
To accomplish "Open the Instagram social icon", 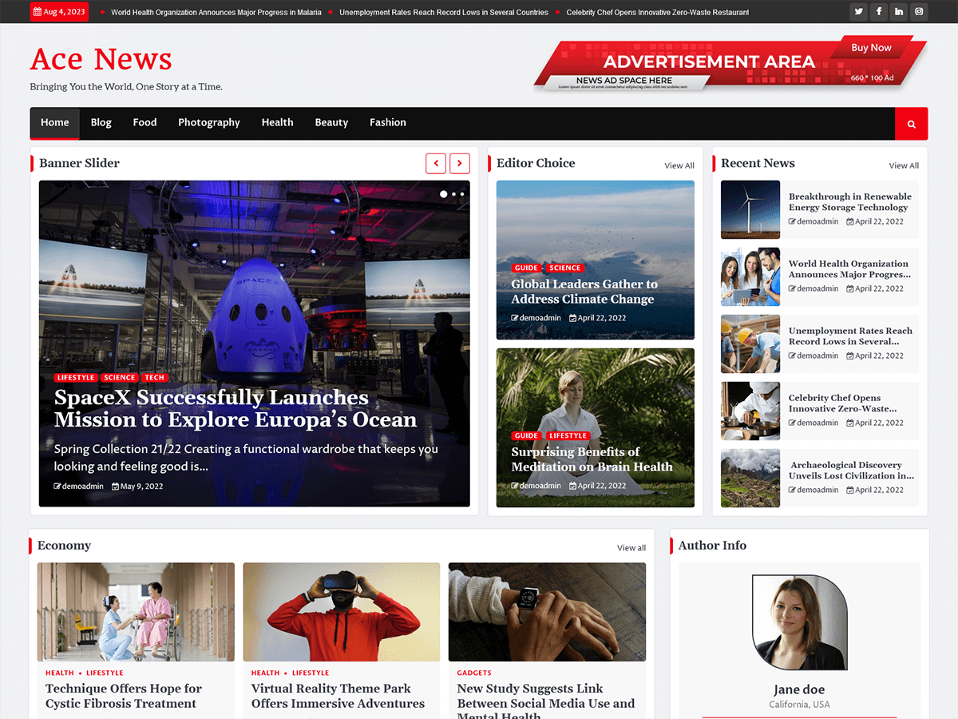I will [919, 11].
